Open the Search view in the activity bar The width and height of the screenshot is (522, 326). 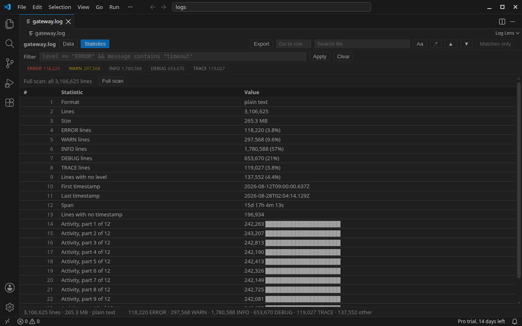(10, 44)
